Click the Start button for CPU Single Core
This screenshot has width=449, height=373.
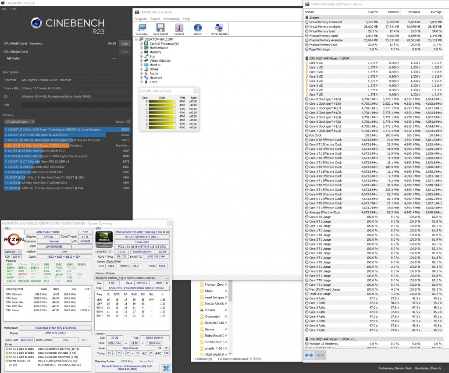(125, 52)
